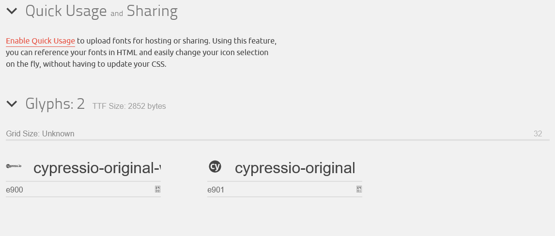The width and height of the screenshot is (555, 236).
Task: Collapse the Quick Usage and Sharing chevron
Action: coord(12,11)
